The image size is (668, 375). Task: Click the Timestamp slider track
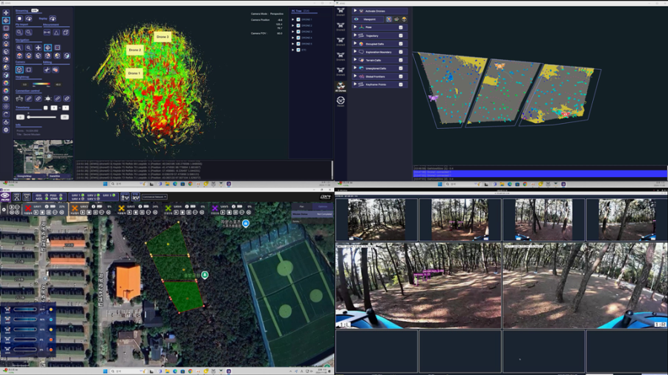[41, 117]
